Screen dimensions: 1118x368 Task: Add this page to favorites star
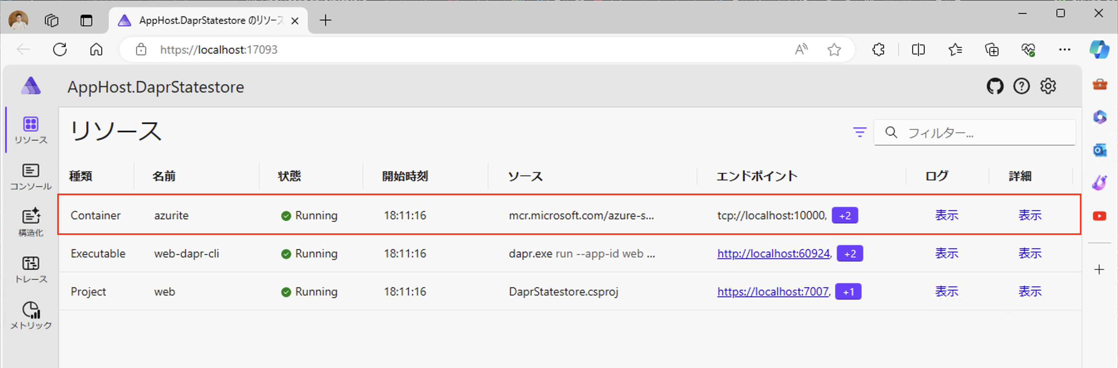pos(834,49)
